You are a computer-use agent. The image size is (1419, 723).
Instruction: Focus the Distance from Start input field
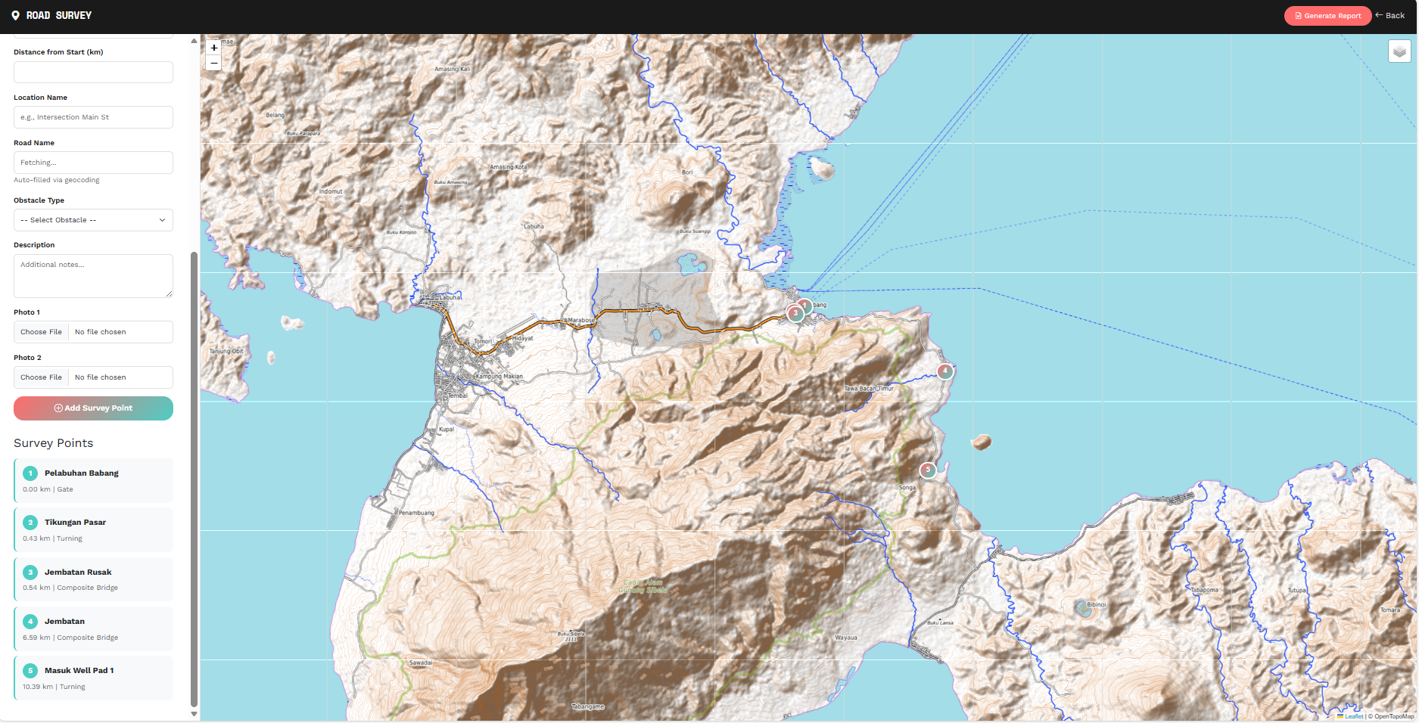tap(93, 73)
